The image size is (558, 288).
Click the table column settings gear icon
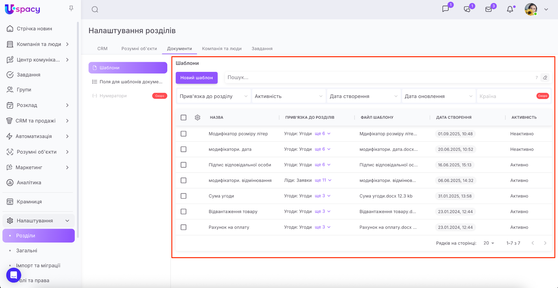tap(198, 117)
